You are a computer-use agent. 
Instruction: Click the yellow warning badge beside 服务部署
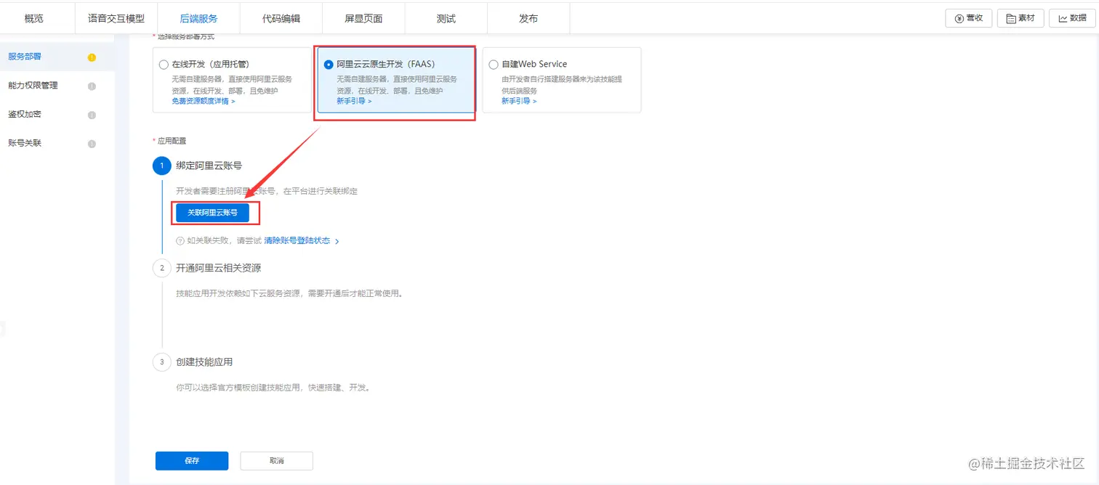(92, 57)
